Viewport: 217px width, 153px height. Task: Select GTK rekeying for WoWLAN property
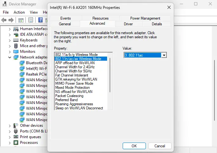[x=81, y=79]
